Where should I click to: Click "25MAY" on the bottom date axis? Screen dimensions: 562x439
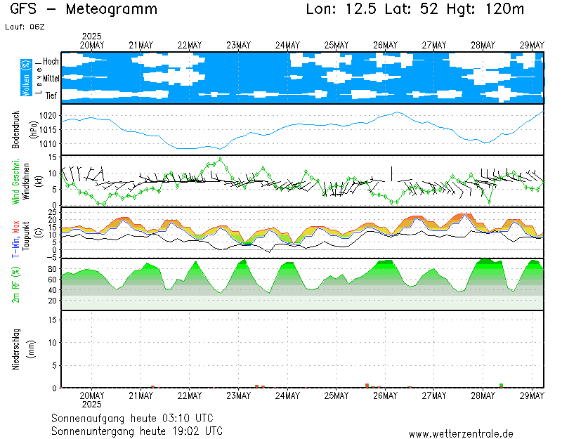(x=336, y=395)
